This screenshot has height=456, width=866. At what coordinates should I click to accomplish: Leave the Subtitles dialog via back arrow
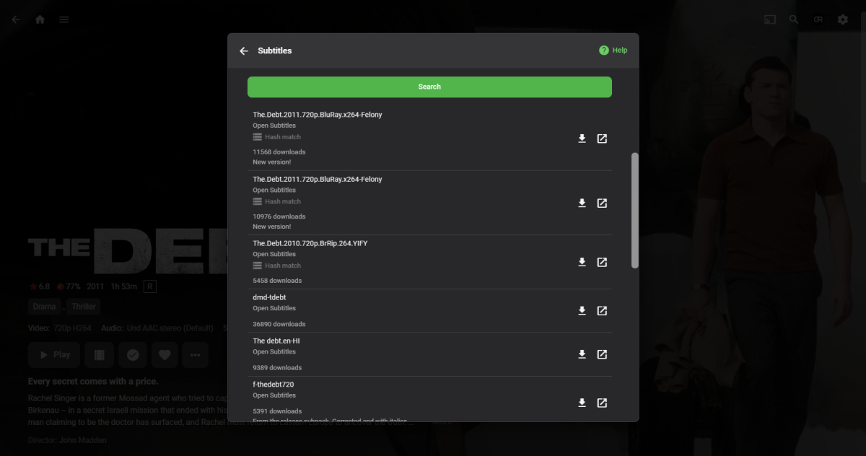click(244, 51)
